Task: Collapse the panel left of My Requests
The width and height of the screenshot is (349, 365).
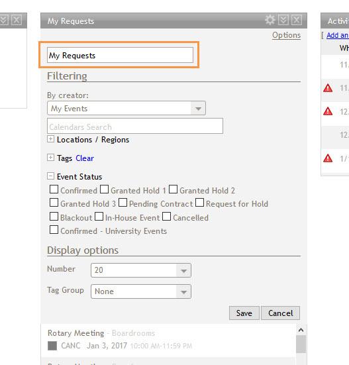Action: click(x=4, y=21)
